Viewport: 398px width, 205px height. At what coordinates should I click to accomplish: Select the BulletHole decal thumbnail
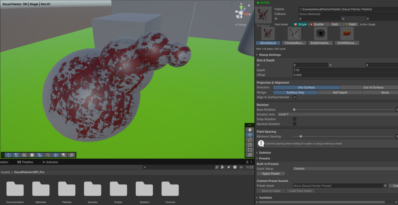pyautogui.click(x=321, y=34)
